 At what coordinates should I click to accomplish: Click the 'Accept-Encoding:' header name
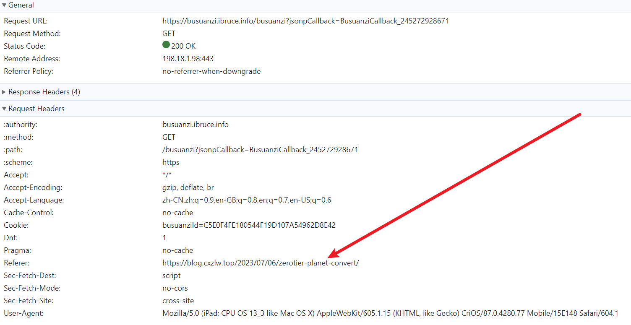coord(33,187)
